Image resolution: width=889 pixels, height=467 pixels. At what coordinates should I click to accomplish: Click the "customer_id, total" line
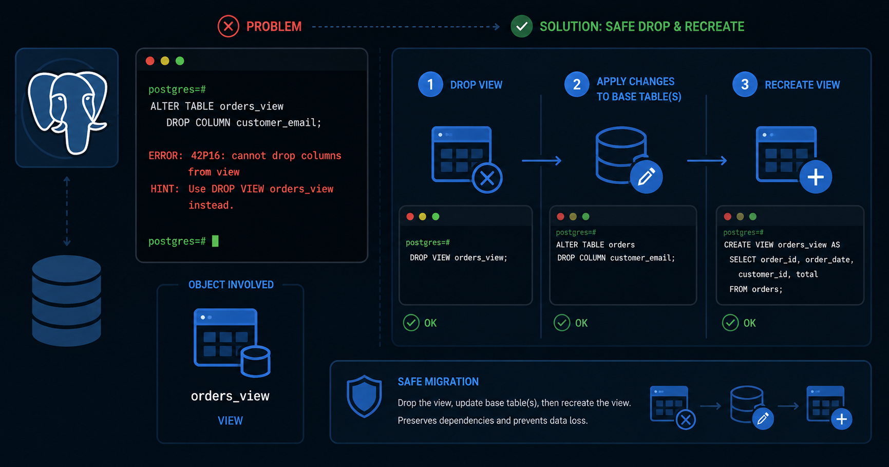(778, 275)
